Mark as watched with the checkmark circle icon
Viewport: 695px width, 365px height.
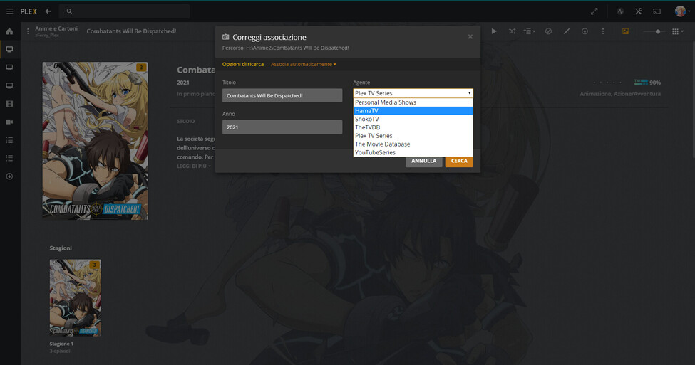click(x=548, y=31)
